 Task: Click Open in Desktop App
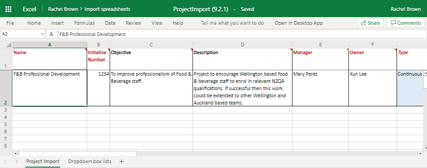pos(299,23)
